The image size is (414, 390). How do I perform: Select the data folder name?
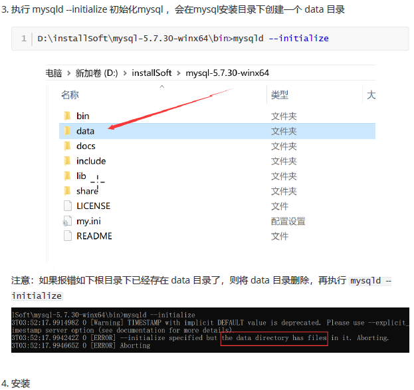coord(85,131)
